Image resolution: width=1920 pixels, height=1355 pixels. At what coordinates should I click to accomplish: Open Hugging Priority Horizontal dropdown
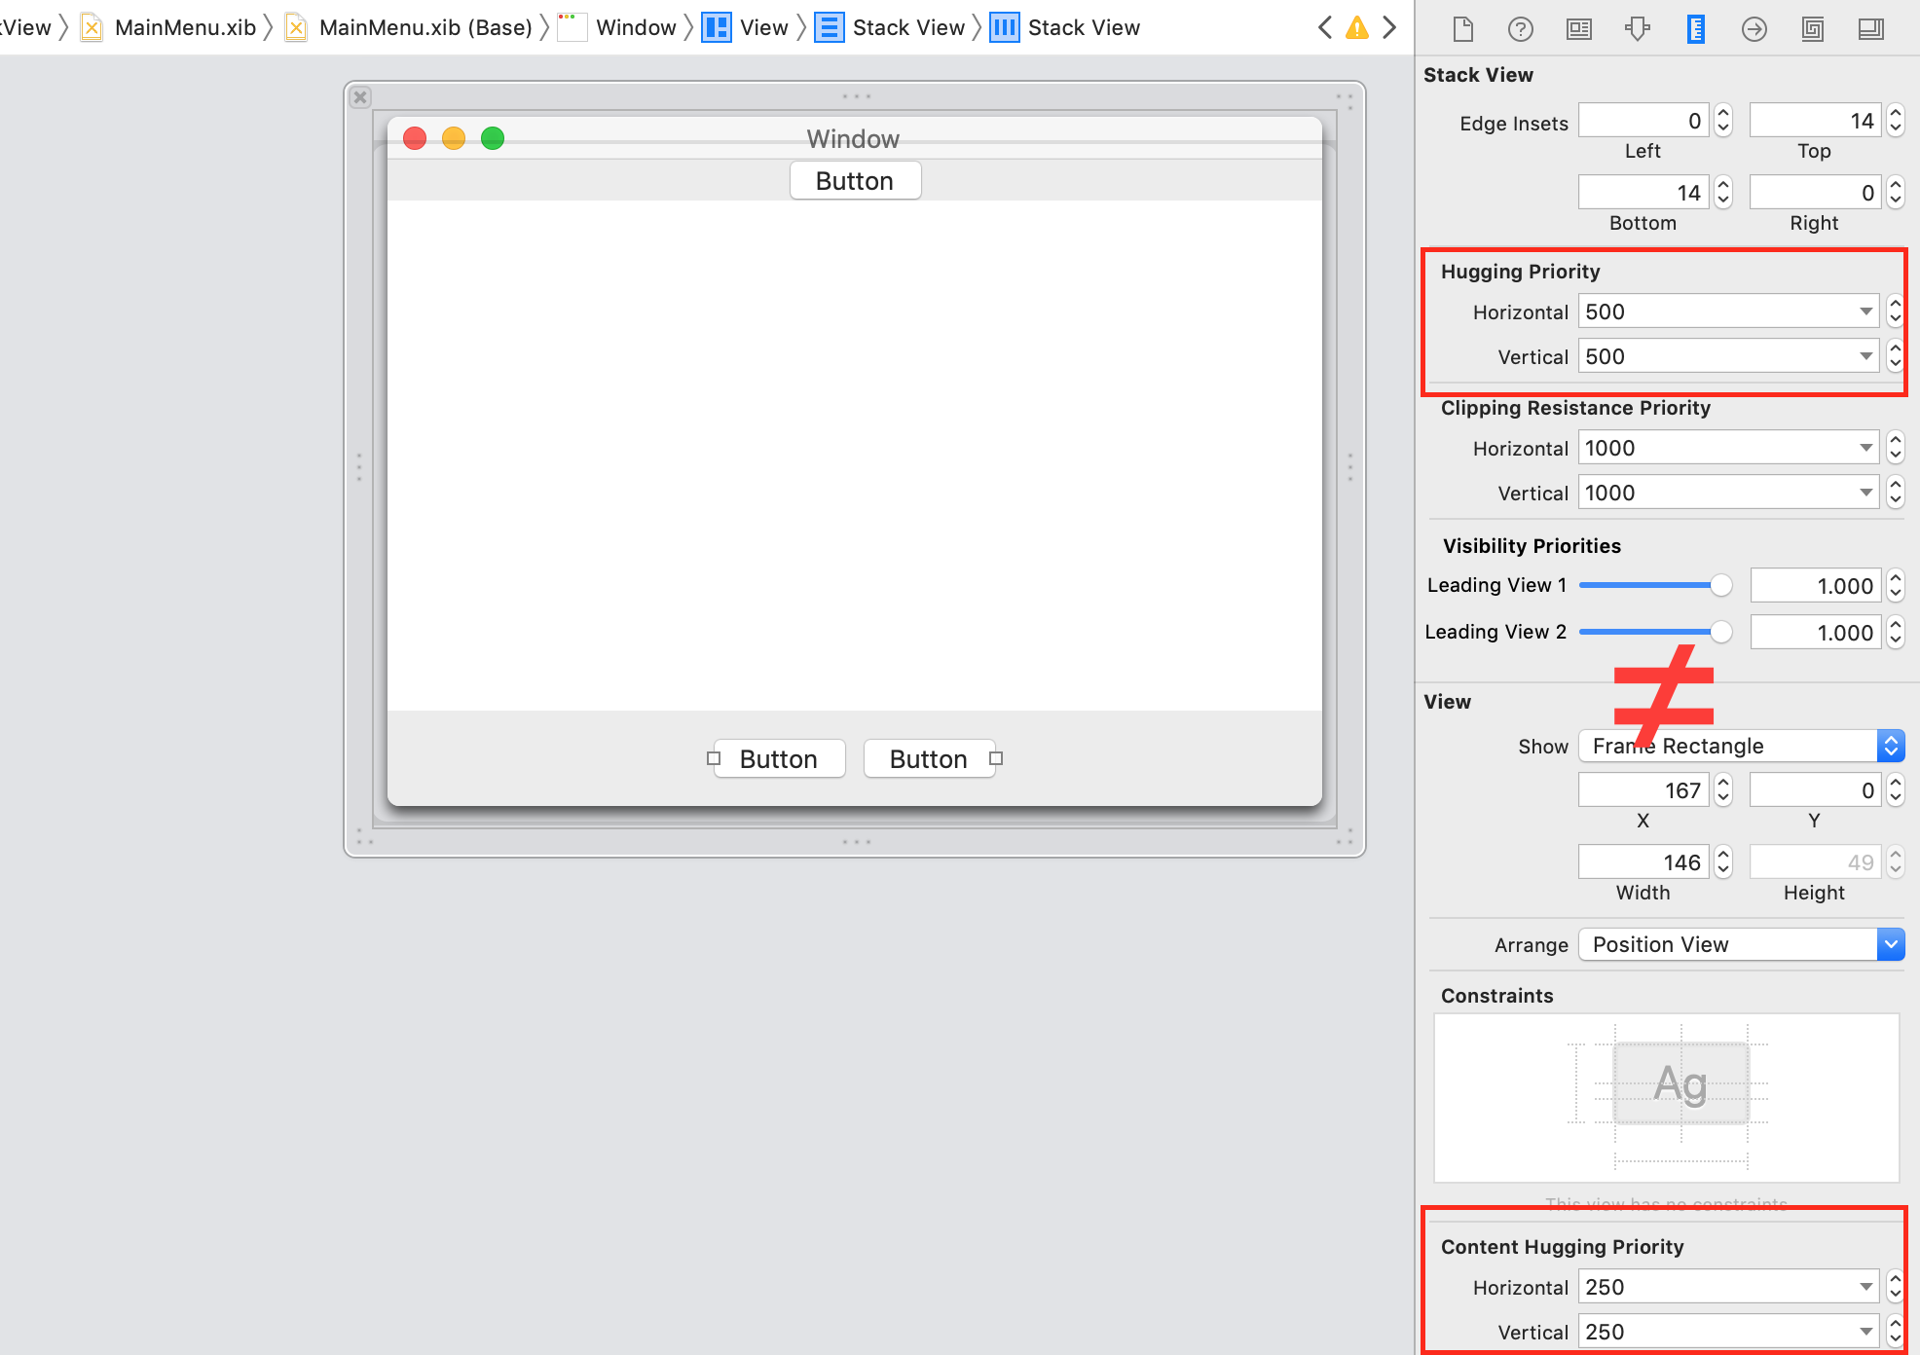tap(1865, 311)
